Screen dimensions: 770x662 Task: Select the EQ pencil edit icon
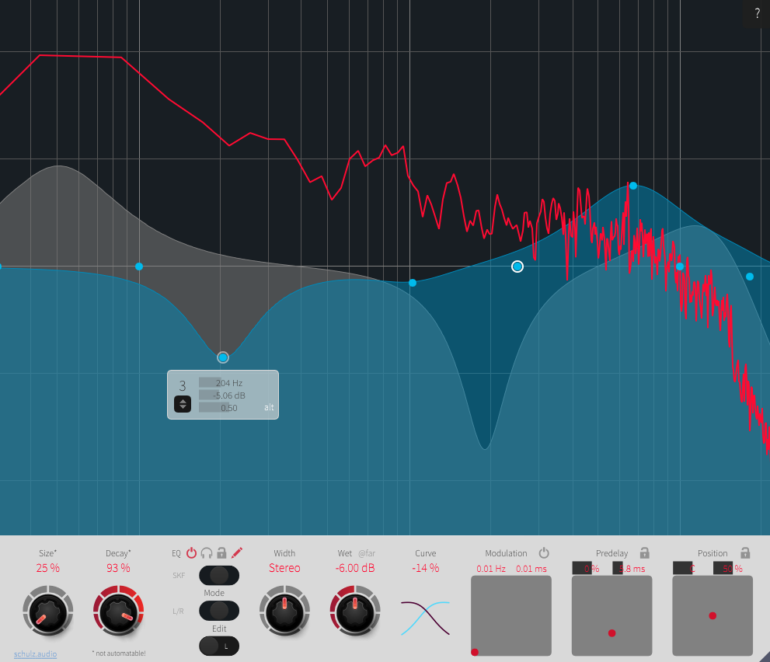pos(238,552)
